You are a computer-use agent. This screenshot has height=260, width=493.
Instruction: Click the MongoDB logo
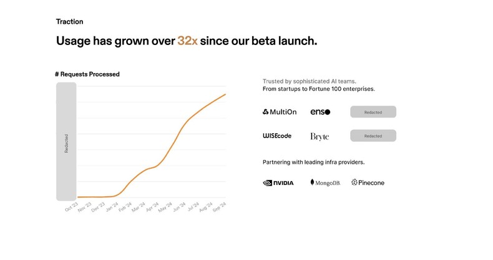click(x=325, y=182)
